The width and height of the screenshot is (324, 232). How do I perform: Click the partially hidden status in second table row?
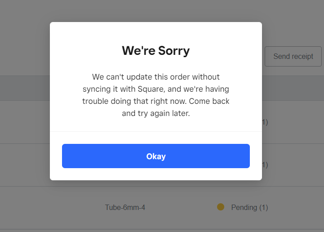pos(265,165)
